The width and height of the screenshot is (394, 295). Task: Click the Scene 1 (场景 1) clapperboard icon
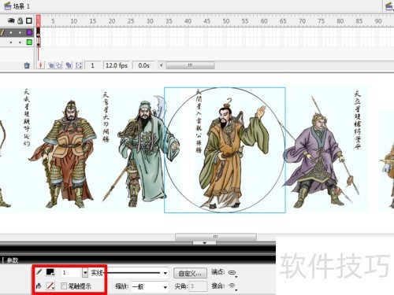(7, 6)
